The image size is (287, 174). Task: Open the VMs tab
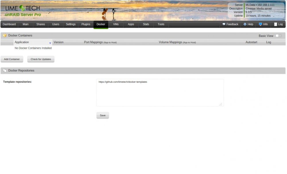(x=116, y=24)
